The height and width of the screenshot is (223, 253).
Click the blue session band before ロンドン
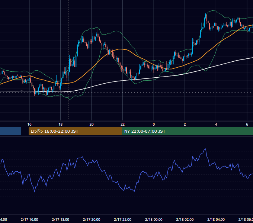coord(10,131)
